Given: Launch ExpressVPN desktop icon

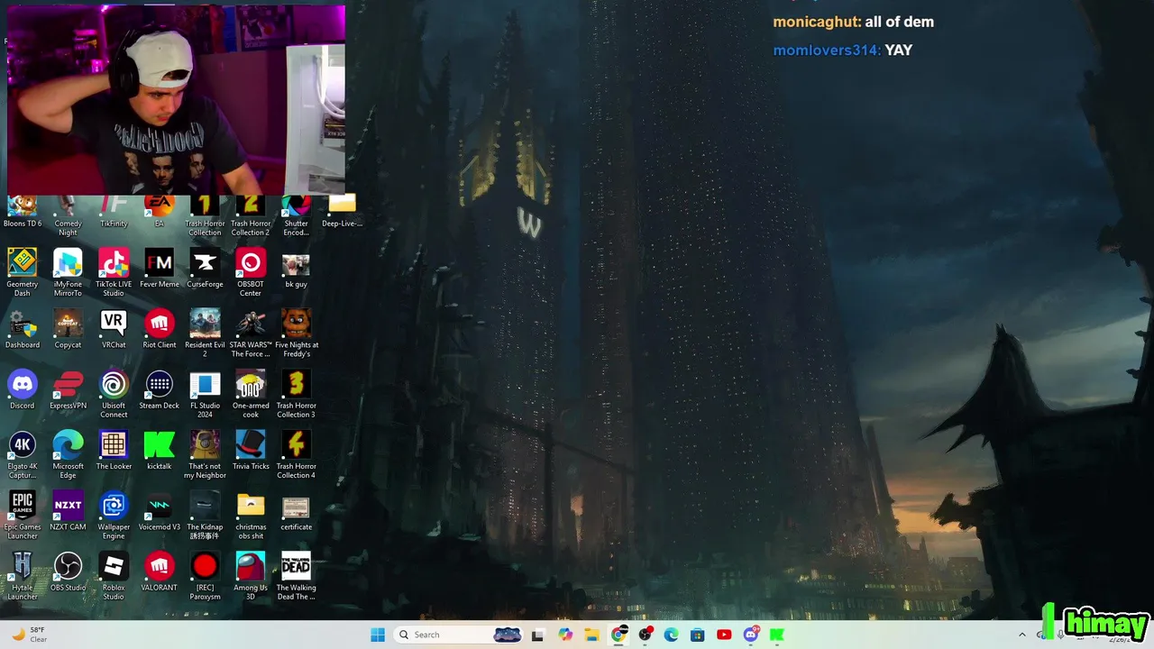Looking at the screenshot, I should [x=68, y=389].
